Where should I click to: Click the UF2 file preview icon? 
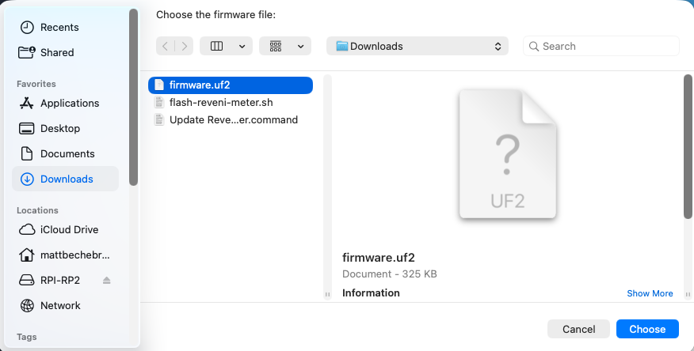click(x=508, y=153)
